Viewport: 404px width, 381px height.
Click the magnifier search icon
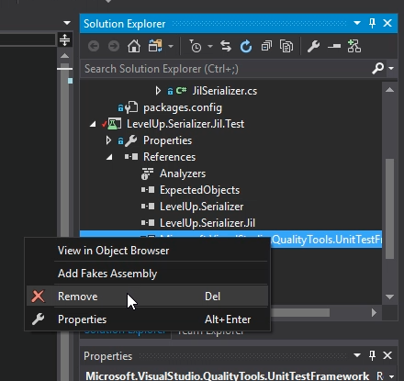click(378, 68)
